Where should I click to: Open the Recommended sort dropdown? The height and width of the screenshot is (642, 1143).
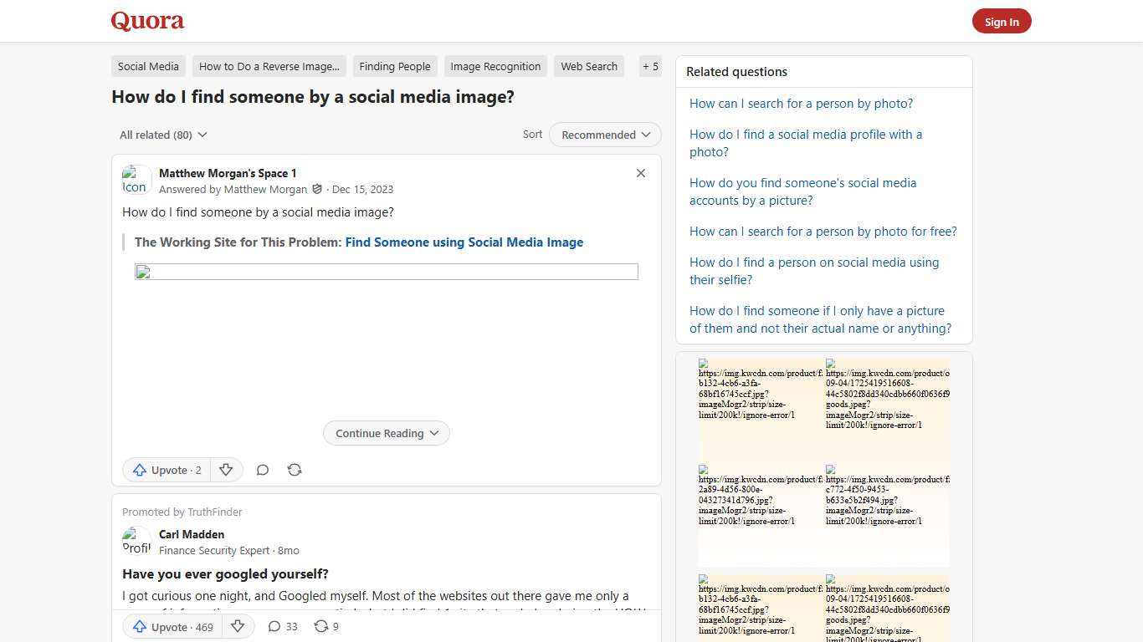point(604,135)
